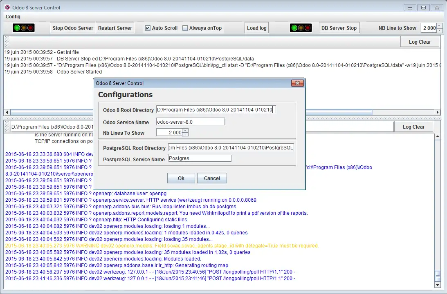
Task: Click the 'Odoo Server Started' log line
Action: 53,72
